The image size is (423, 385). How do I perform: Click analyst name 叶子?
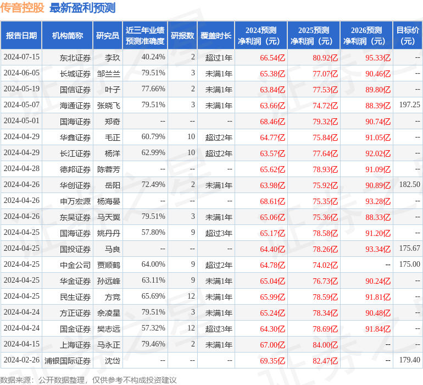point(112,90)
